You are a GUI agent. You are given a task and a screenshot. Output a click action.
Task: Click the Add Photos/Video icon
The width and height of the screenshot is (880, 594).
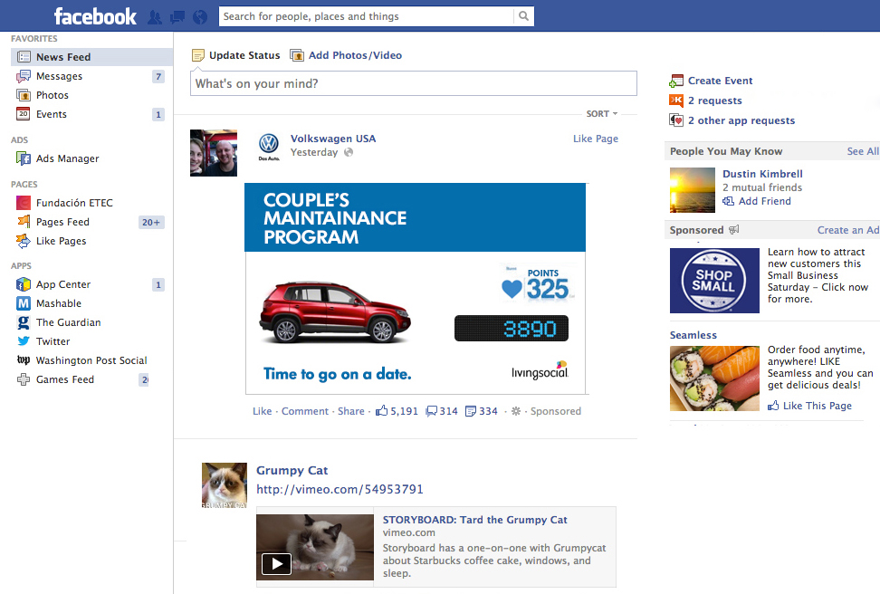click(x=296, y=55)
